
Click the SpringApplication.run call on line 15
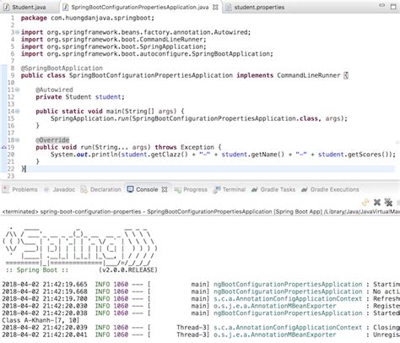point(199,118)
